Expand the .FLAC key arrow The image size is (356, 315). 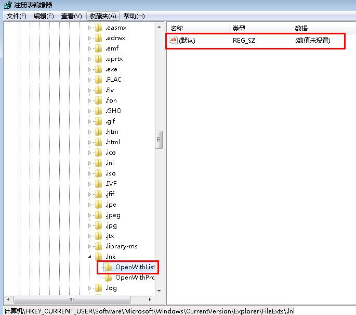(x=89, y=80)
